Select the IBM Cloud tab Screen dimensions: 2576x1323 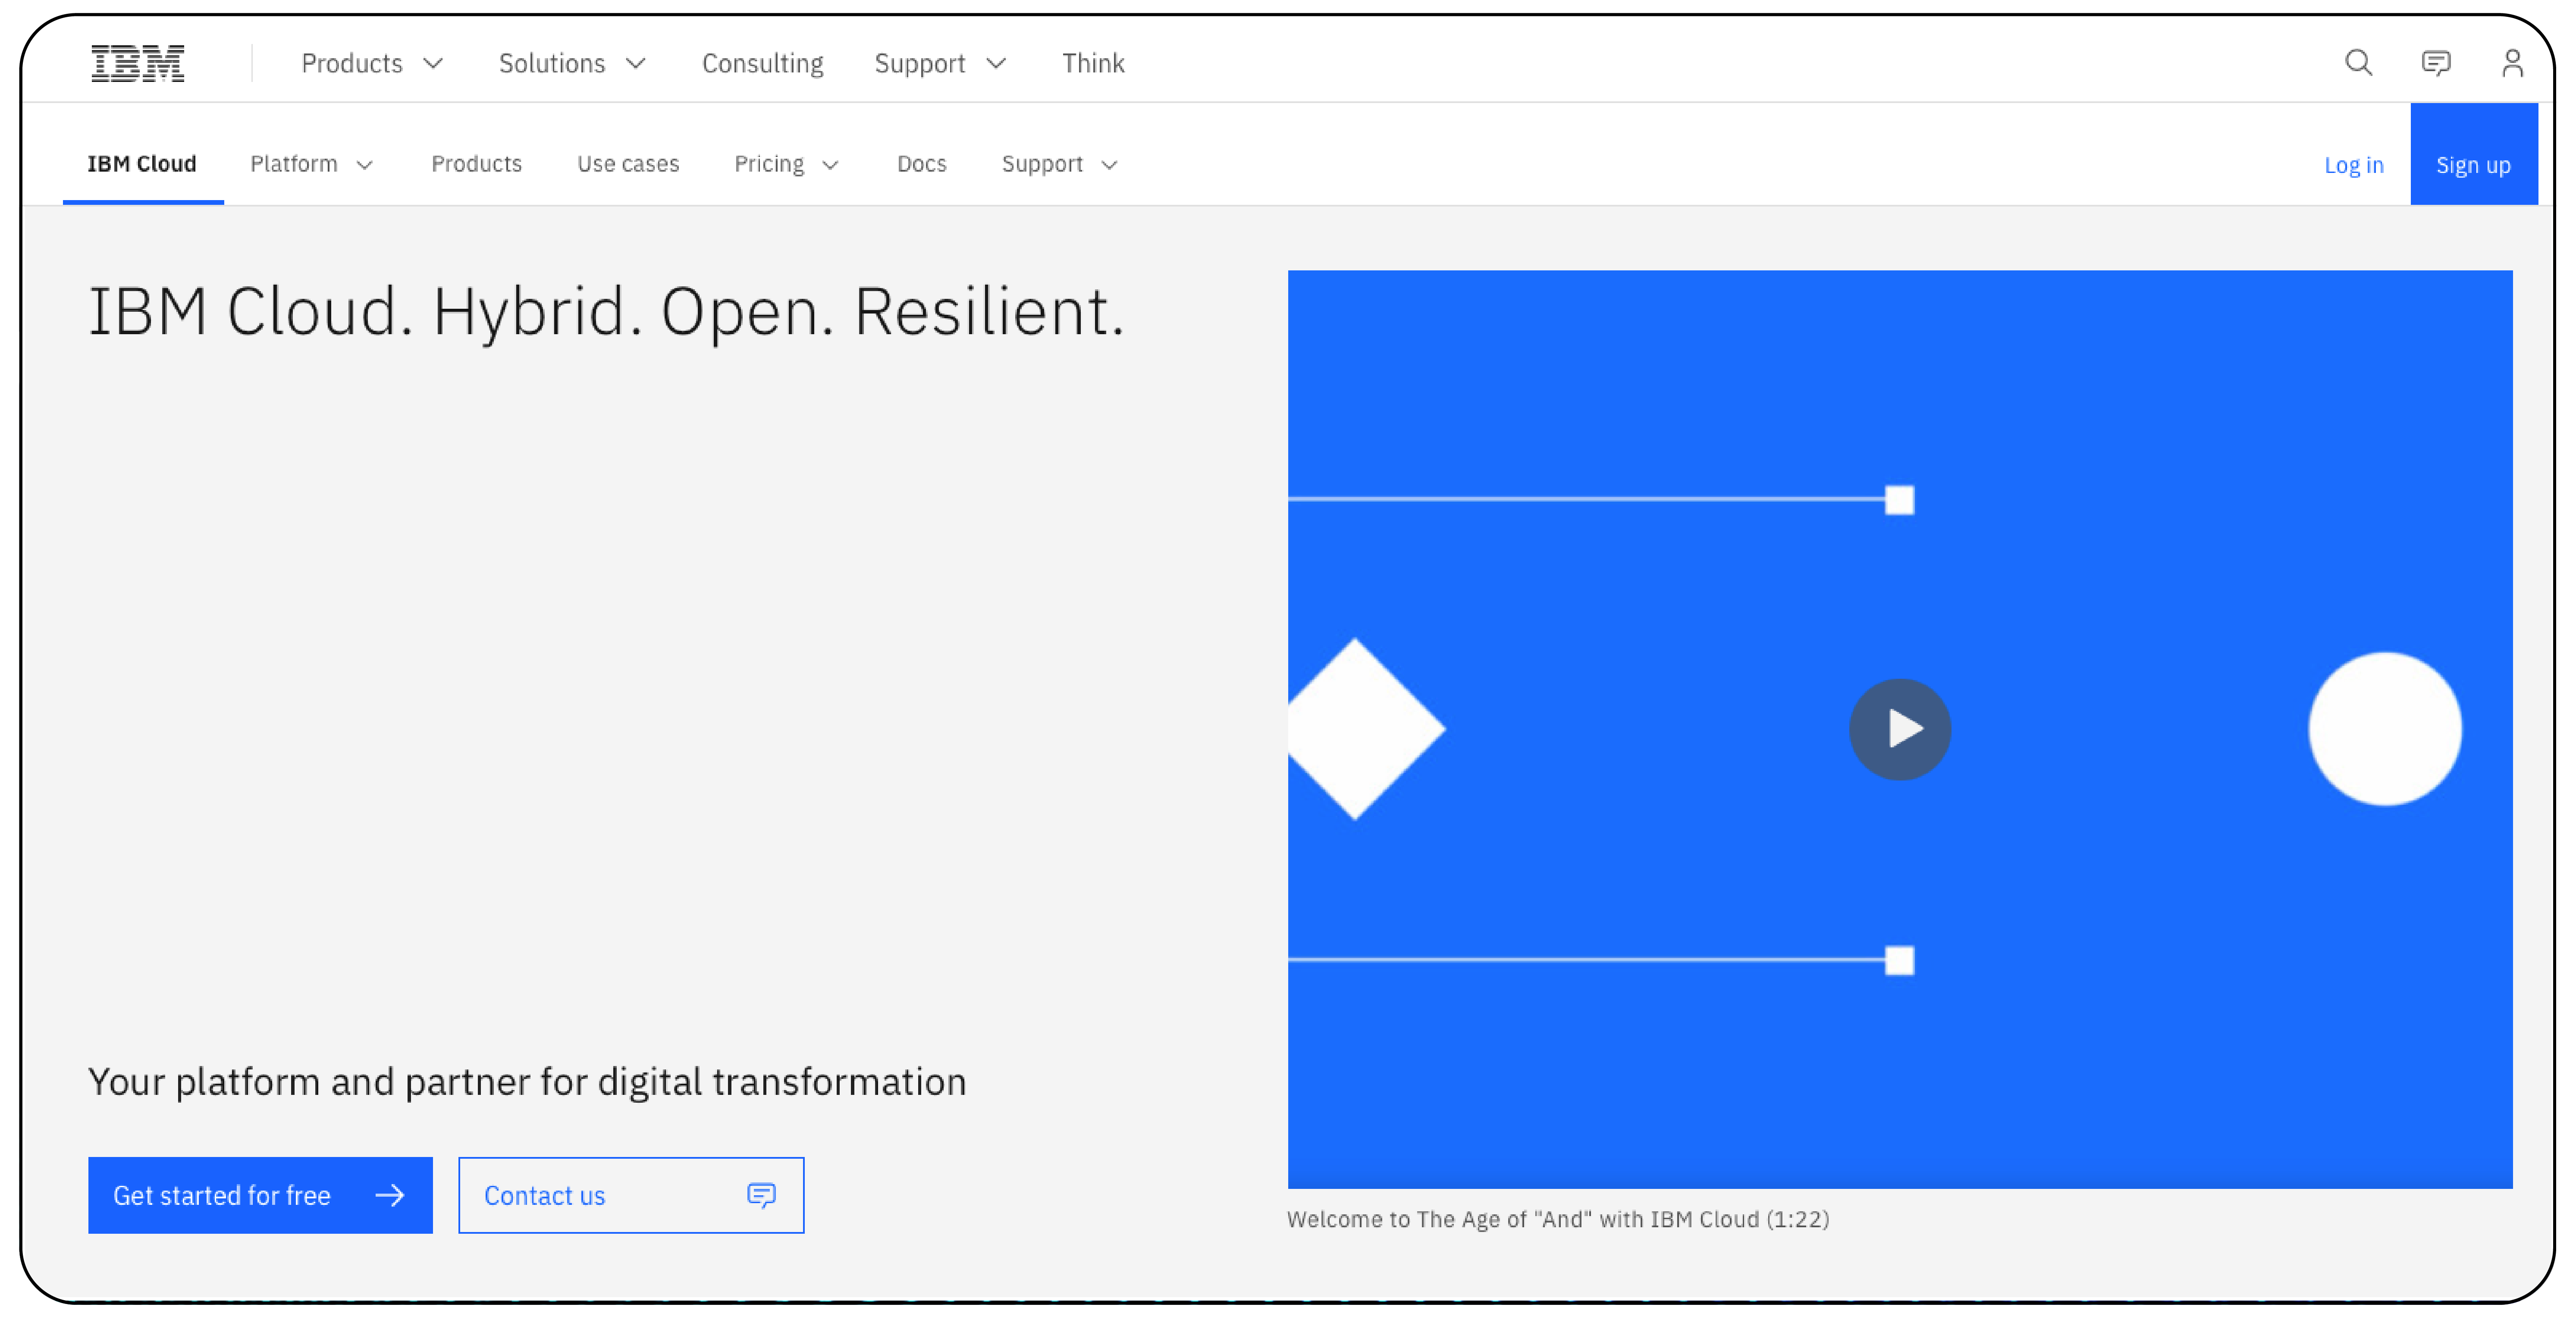tap(142, 164)
